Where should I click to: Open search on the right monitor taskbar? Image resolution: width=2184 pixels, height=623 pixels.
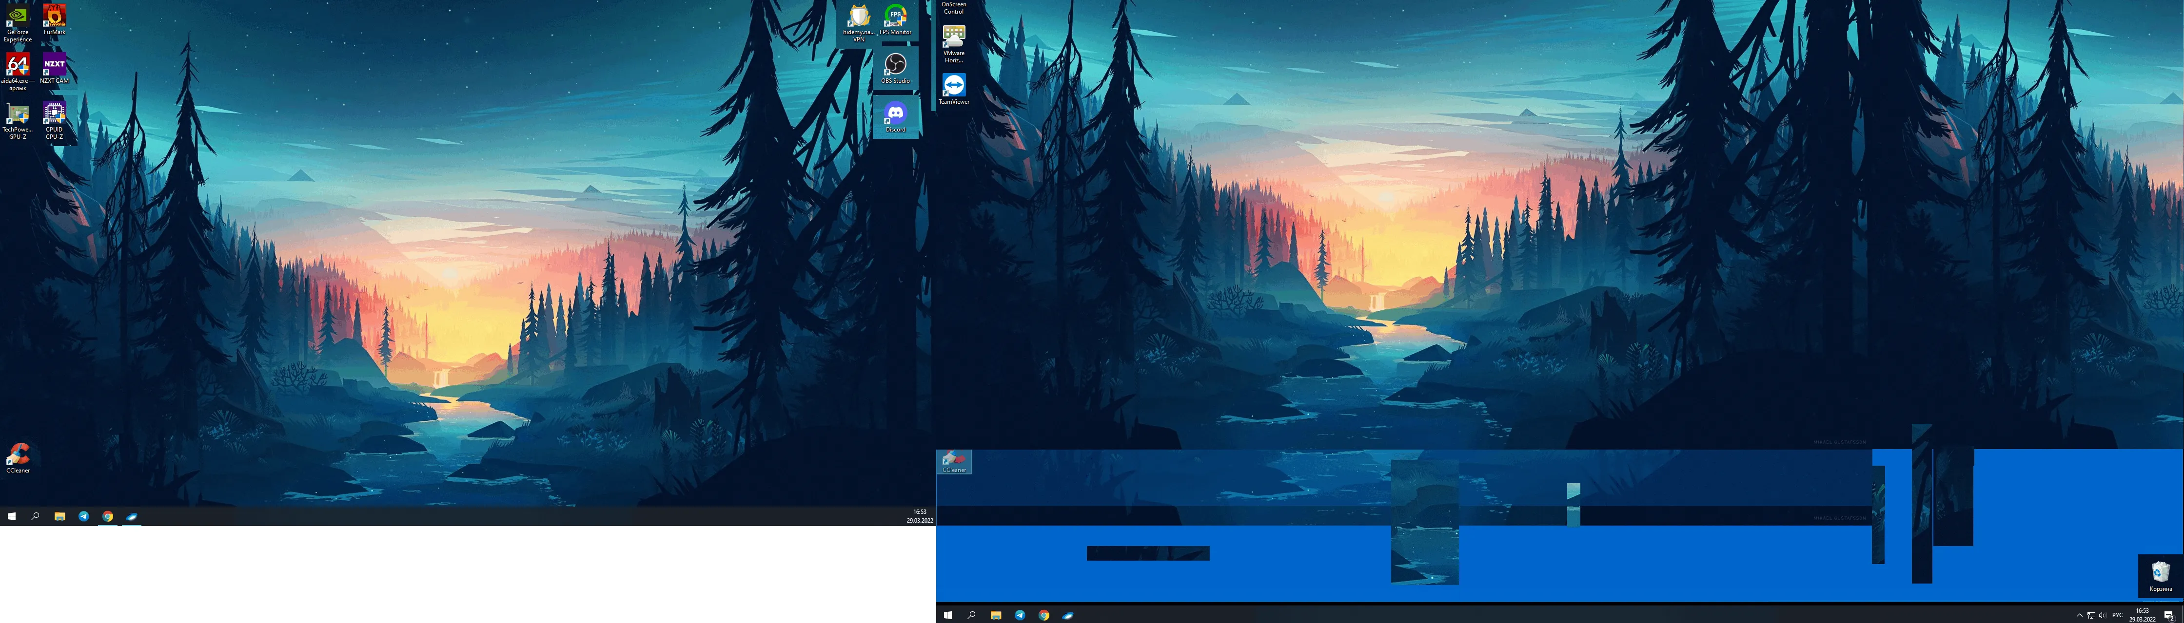tap(972, 615)
